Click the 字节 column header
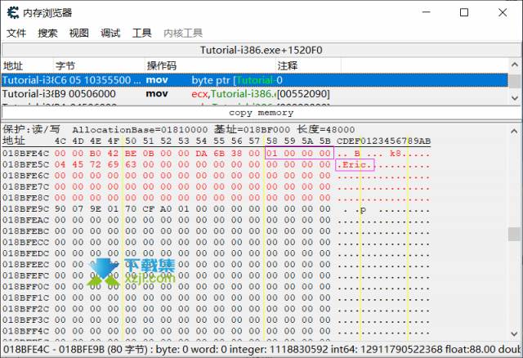This screenshot has width=523, height=358. [x=99, y=65]
